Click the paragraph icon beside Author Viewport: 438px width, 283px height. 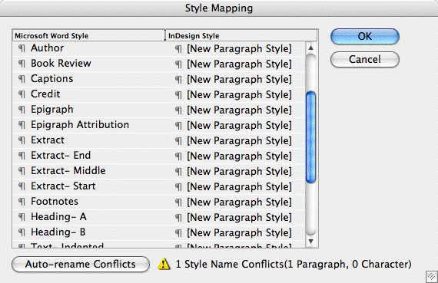[22, 48]
